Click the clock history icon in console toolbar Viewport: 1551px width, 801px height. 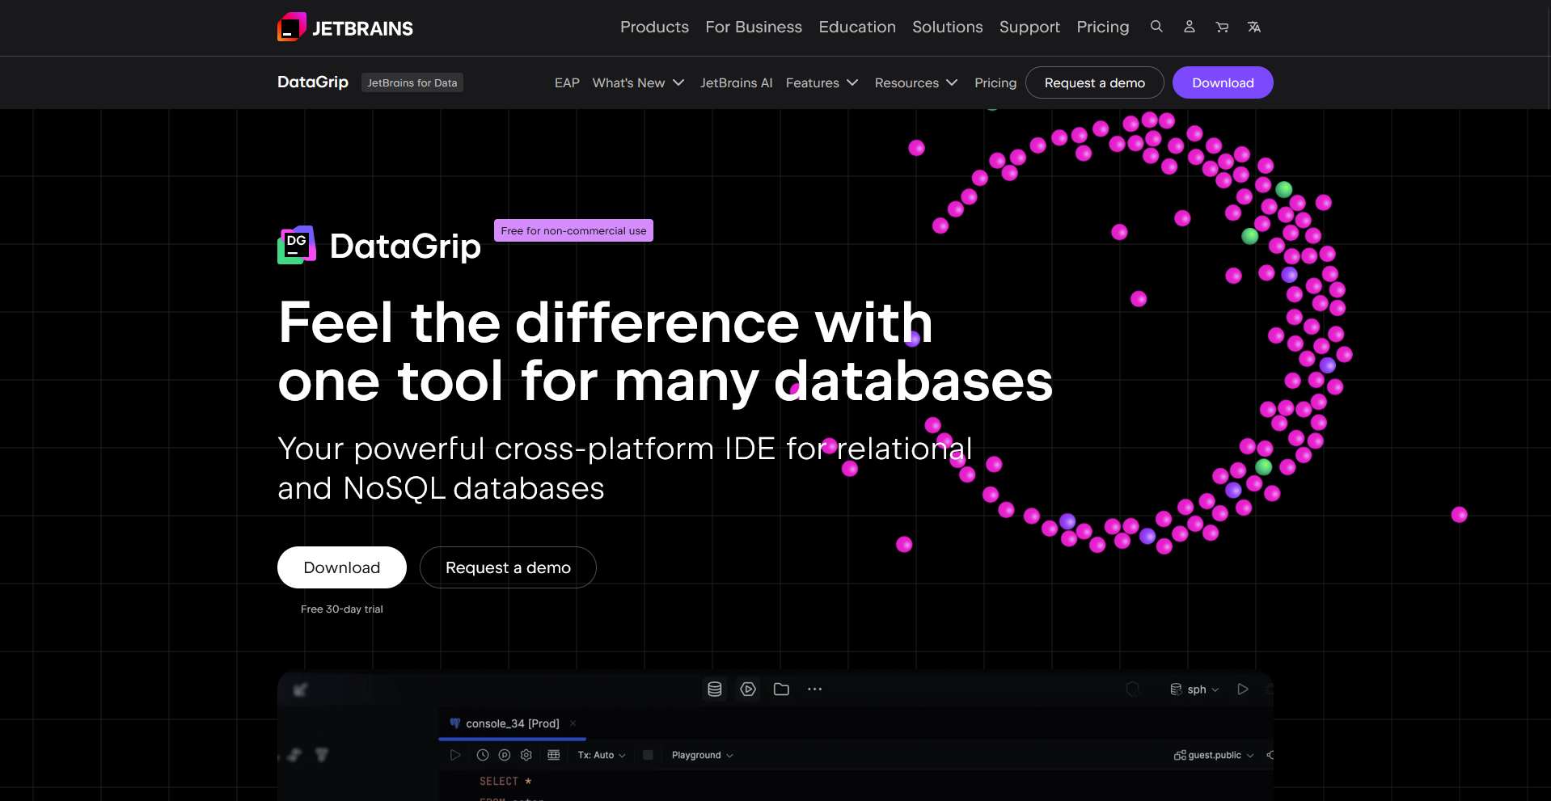coord(483,755)
